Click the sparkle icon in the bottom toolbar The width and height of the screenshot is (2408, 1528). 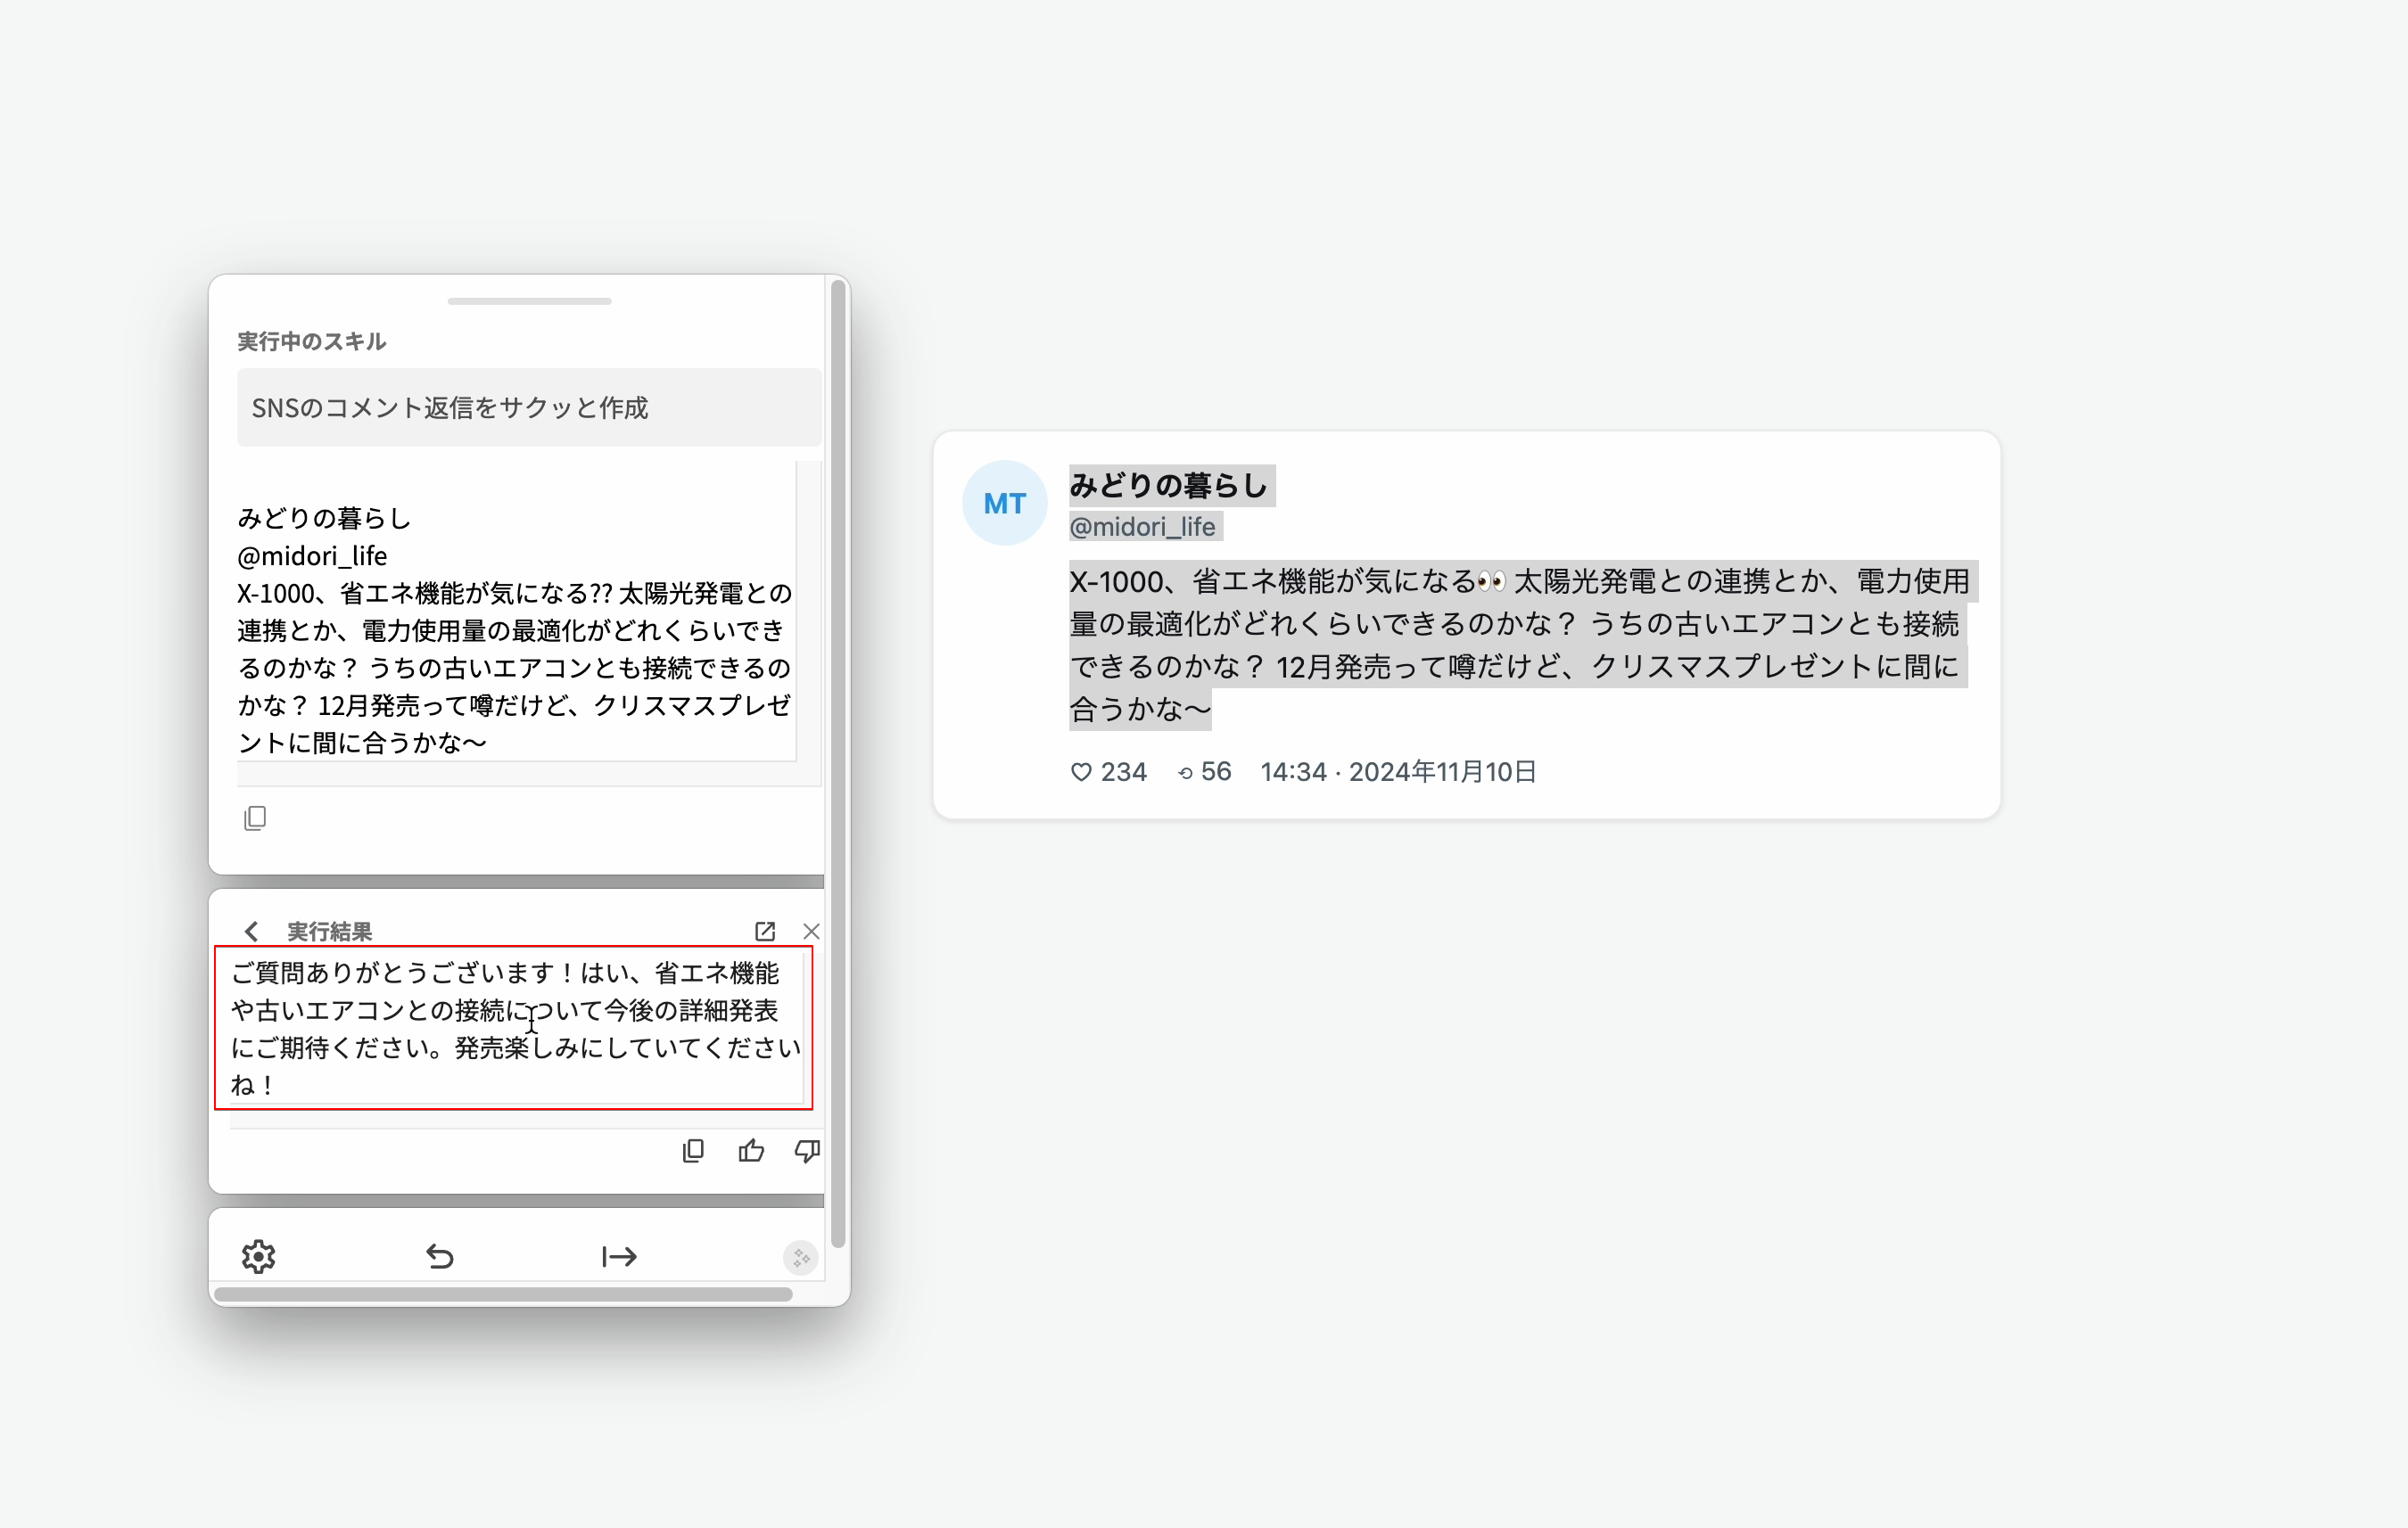800,1257
